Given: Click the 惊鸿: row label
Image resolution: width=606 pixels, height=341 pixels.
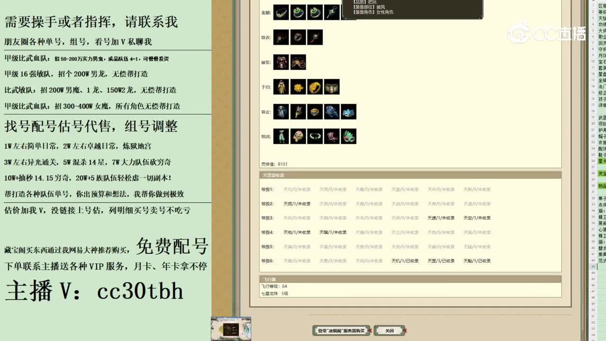Looking at the screenshot, I should tap(266, 137).
